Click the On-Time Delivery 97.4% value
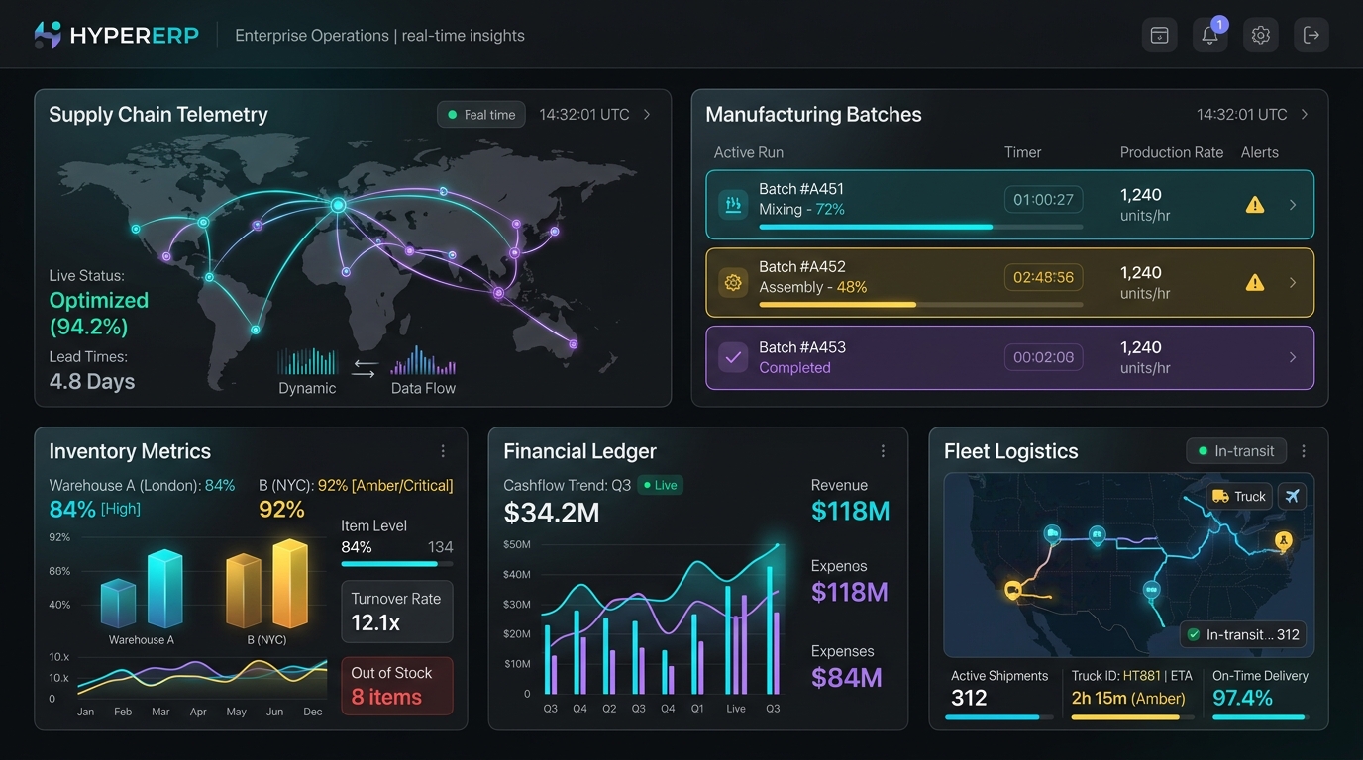This screenshot has height=760, width=1363. point(1242,698)
